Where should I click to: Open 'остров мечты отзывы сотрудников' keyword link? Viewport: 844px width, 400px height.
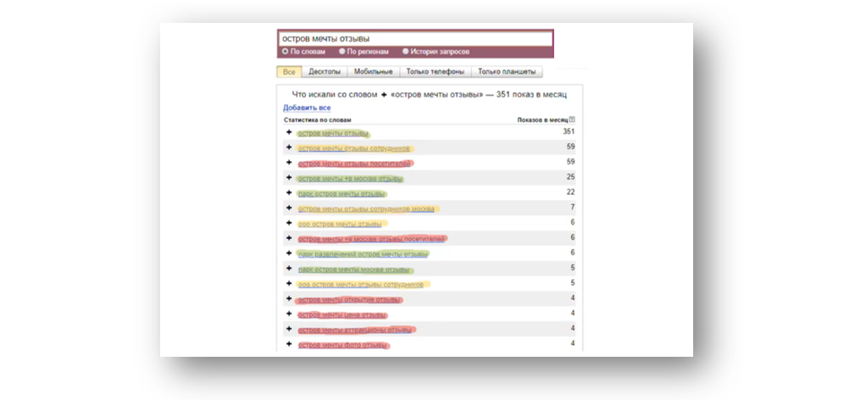353,148
